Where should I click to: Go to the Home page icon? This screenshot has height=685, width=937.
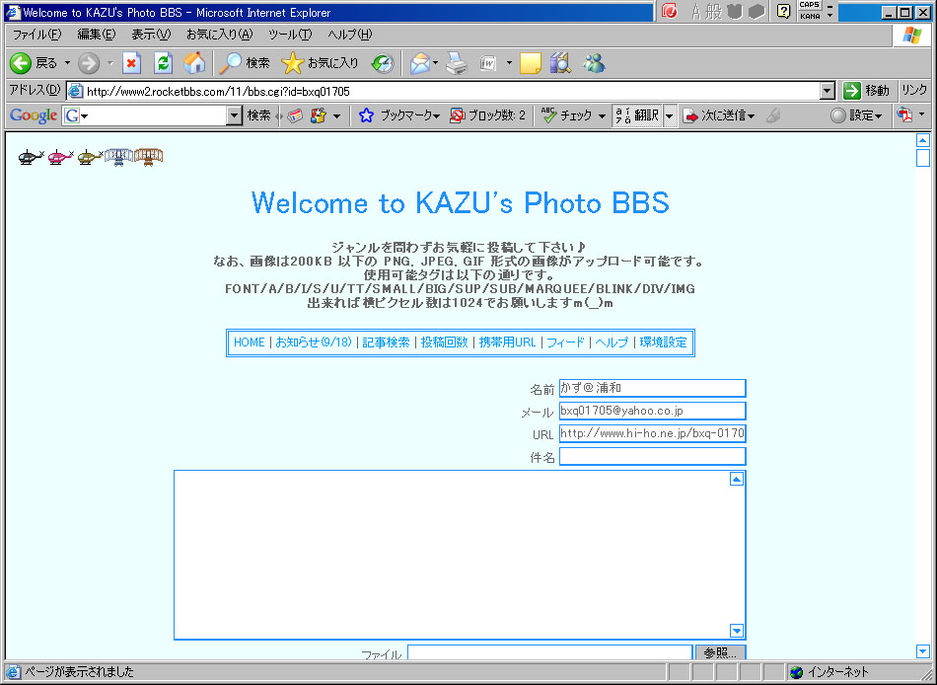(x=195, y=63)
